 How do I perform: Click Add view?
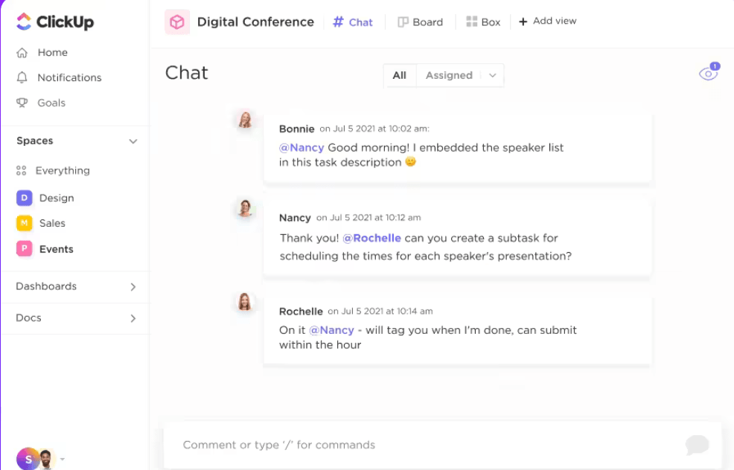click(x=548, y=21)
